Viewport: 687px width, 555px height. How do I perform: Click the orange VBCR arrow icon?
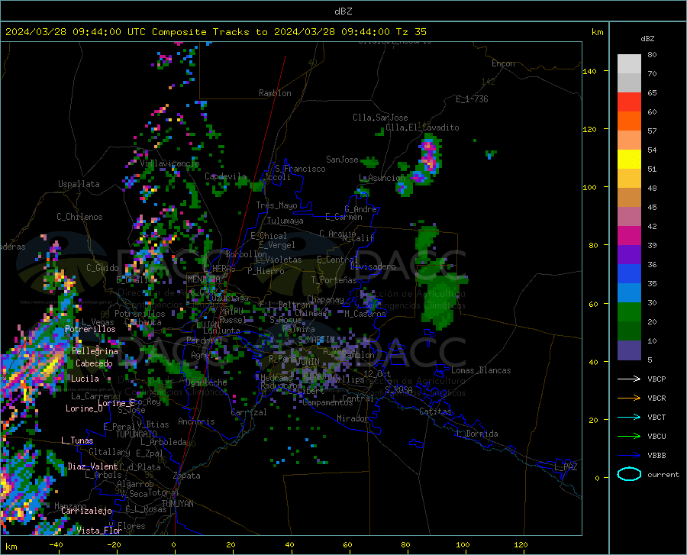[629, 399]
